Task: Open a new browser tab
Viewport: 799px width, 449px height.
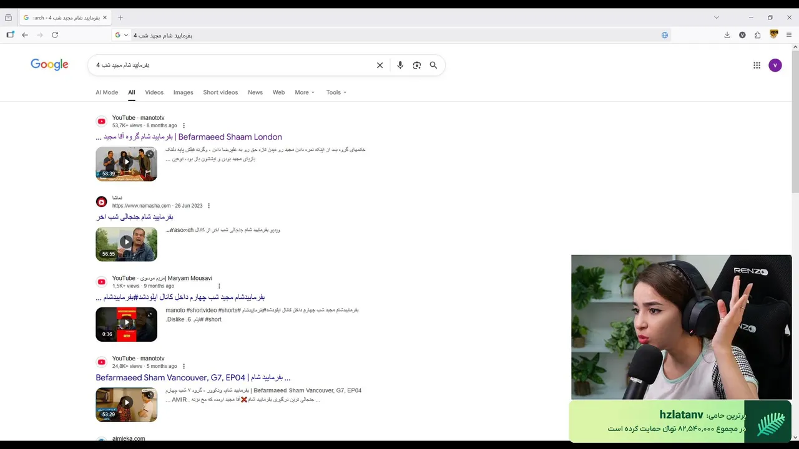Action: click(120, 17)
